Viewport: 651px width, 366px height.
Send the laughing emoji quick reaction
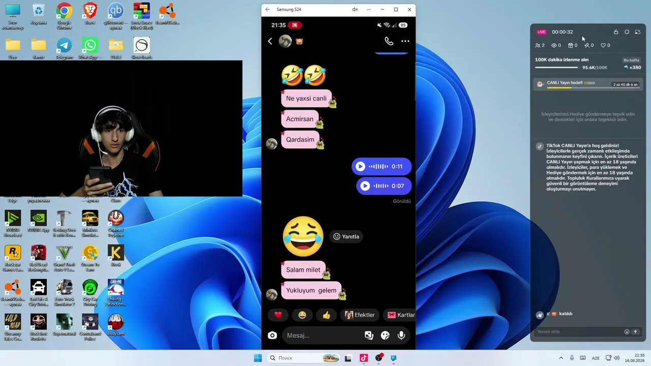pyautogui.click(x=302, y=315)
